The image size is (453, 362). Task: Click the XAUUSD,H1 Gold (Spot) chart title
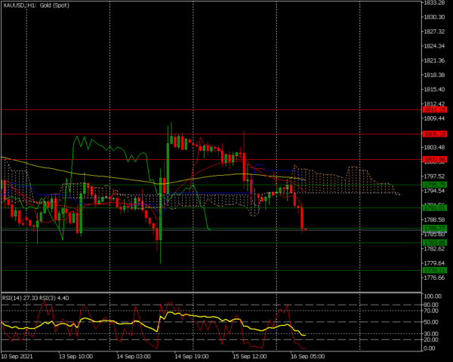point(36,5)
